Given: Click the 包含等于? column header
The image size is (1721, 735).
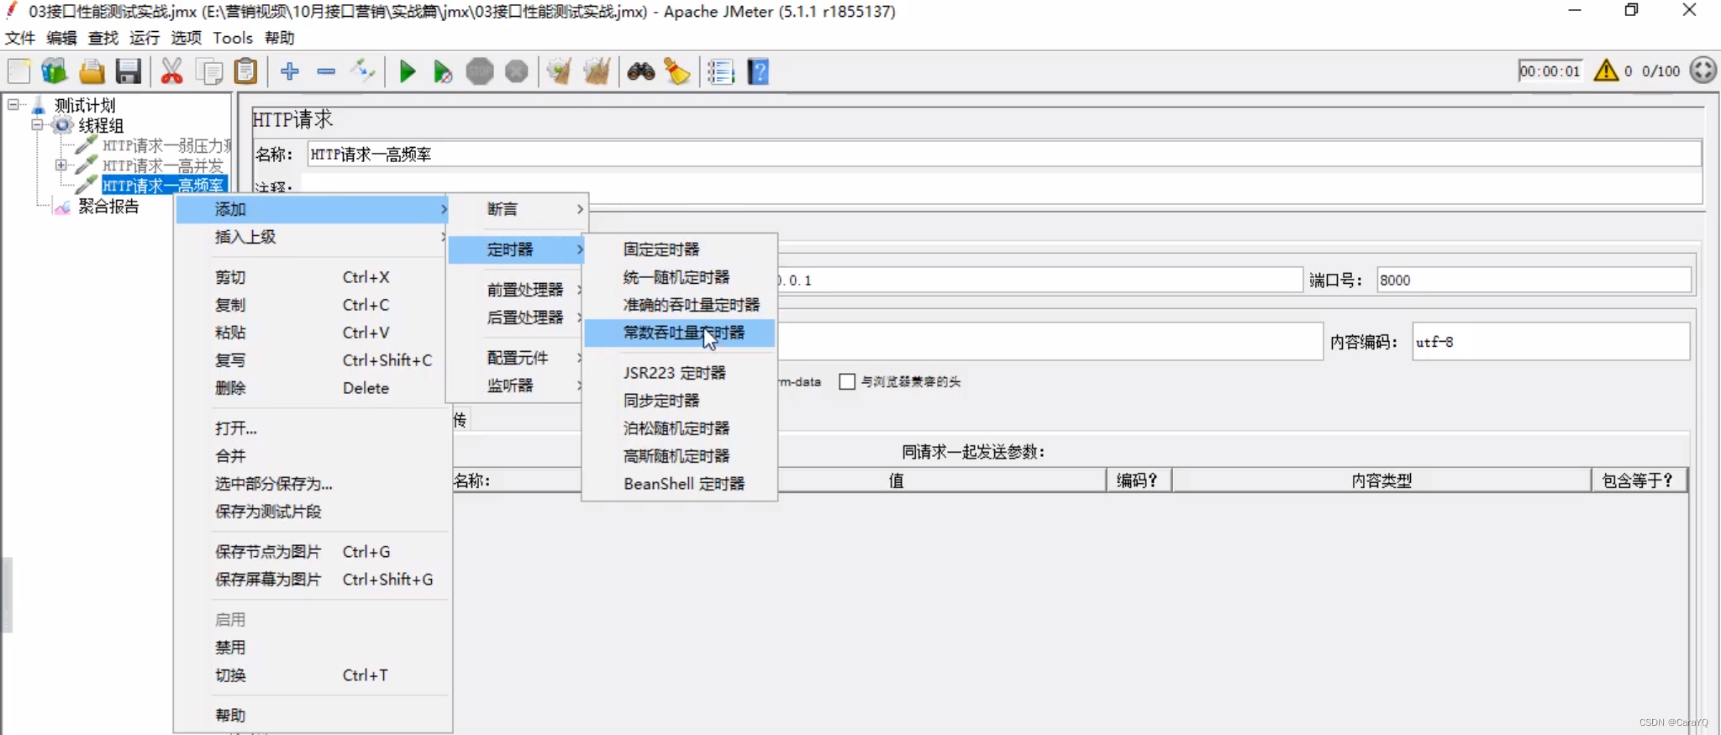Looking at the screenshot, I should tap(1639, 480).
